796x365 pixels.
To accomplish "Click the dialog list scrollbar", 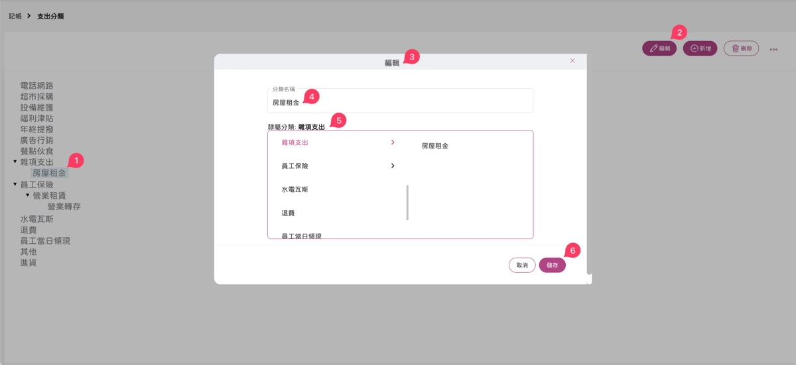I will pyautogui.click(x=407, y=203).
